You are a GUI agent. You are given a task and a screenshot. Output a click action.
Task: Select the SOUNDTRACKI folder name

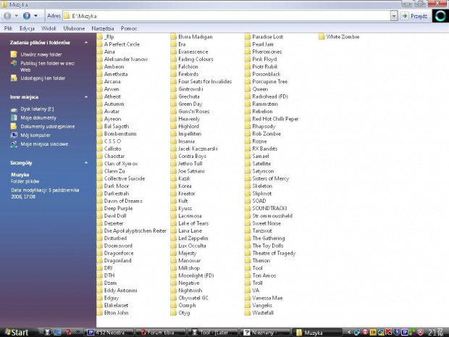tap(269, 208)
